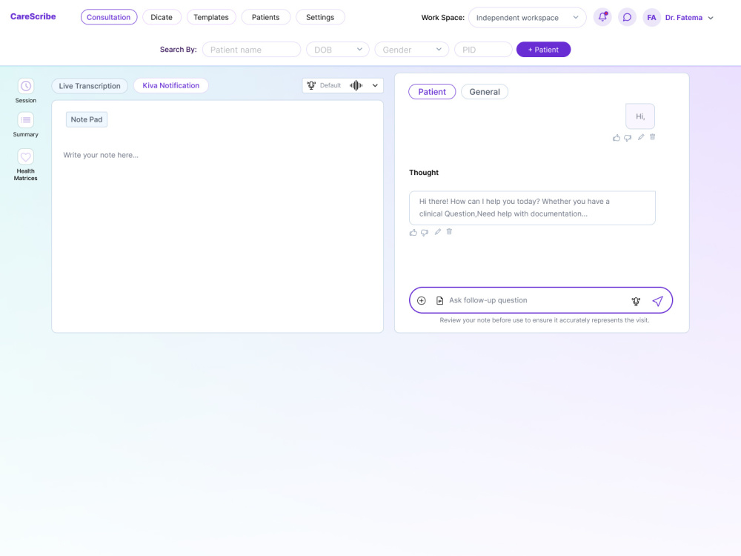Select the Kiva Notification tab
Screen dimensions: 741x556
(171, 85)
